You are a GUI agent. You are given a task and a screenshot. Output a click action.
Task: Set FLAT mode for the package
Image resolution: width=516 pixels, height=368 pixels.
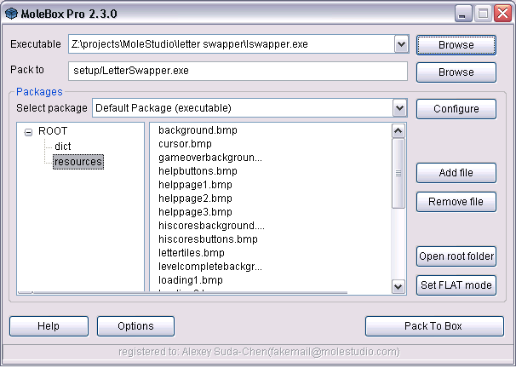[x=456, y=285]
